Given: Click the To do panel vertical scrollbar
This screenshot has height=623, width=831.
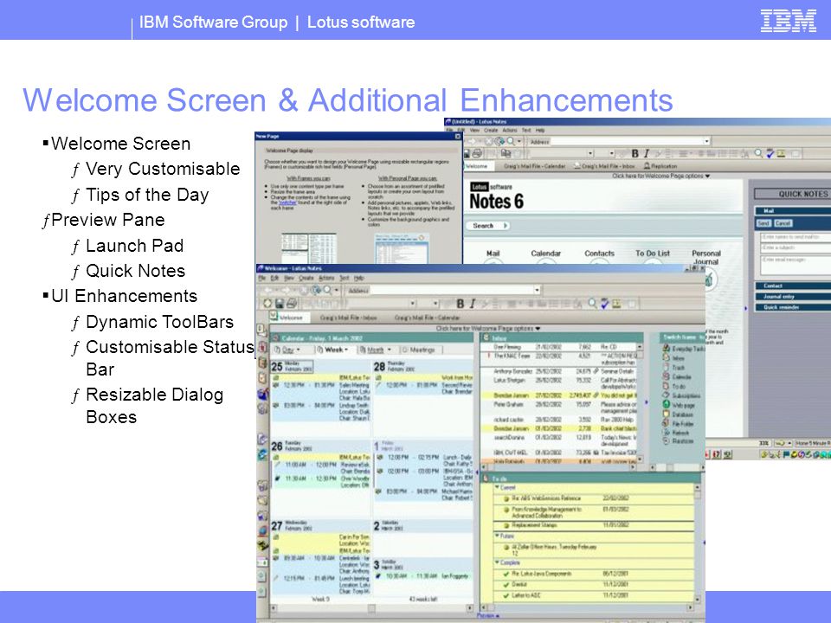Looking at the screenshot, I should 697,543.
